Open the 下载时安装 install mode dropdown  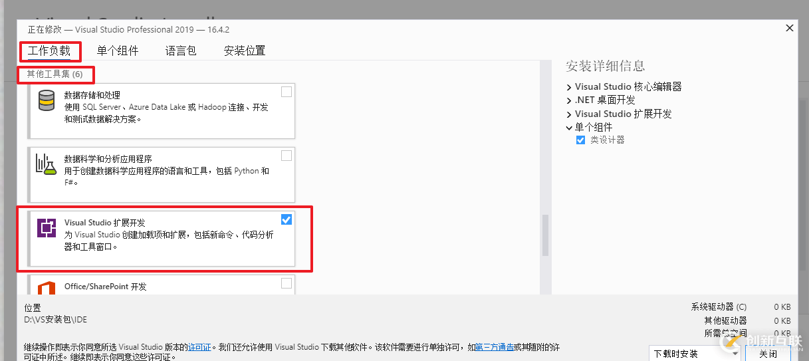coord(695,353)
